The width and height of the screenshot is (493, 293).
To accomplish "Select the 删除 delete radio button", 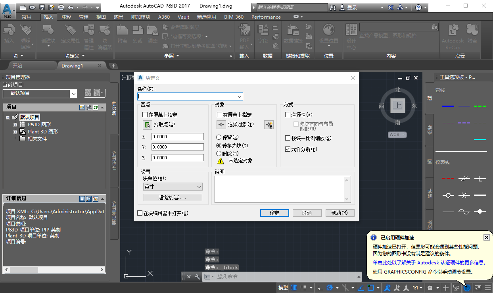I will click(x=219, y=153).
